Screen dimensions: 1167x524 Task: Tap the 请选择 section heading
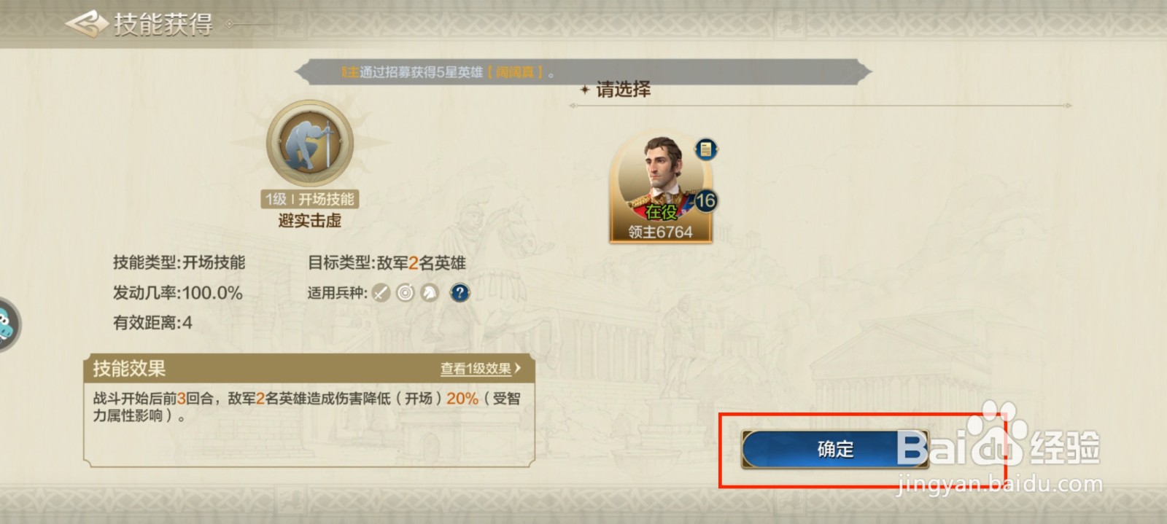pos(624,90)
